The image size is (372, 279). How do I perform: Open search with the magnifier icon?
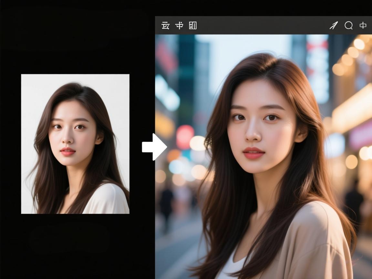pos(348,26)
